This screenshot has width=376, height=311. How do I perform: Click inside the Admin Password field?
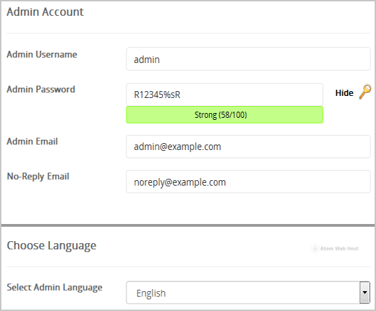point(224,95)
